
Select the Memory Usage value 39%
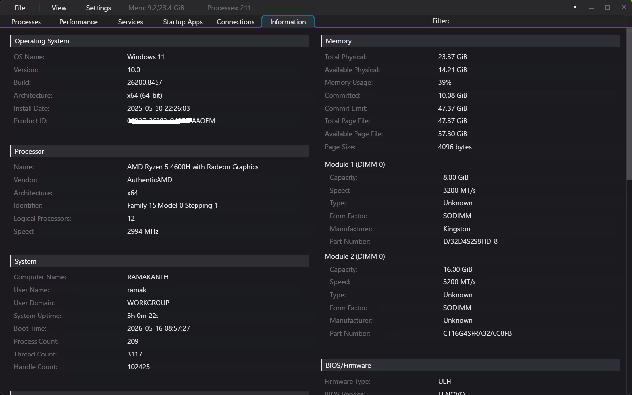click(445, 82)
